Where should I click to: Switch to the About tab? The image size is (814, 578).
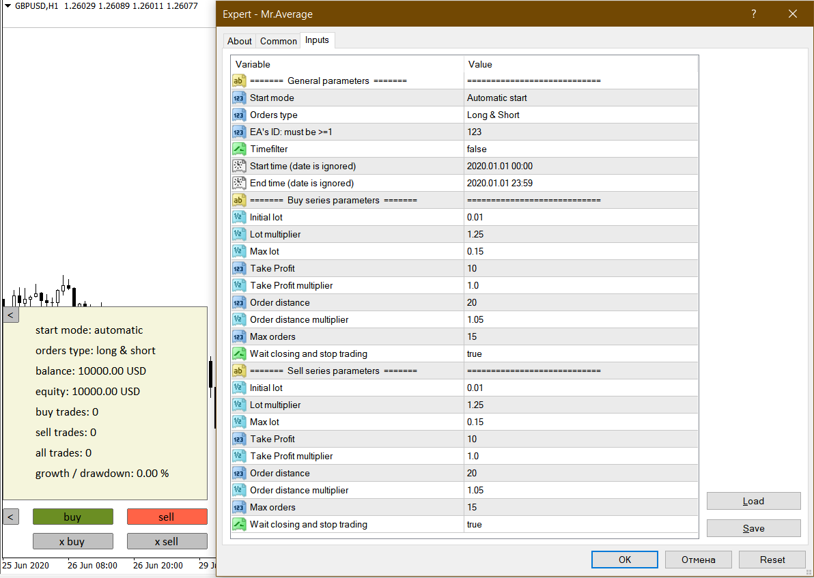(x=240, y=41)
